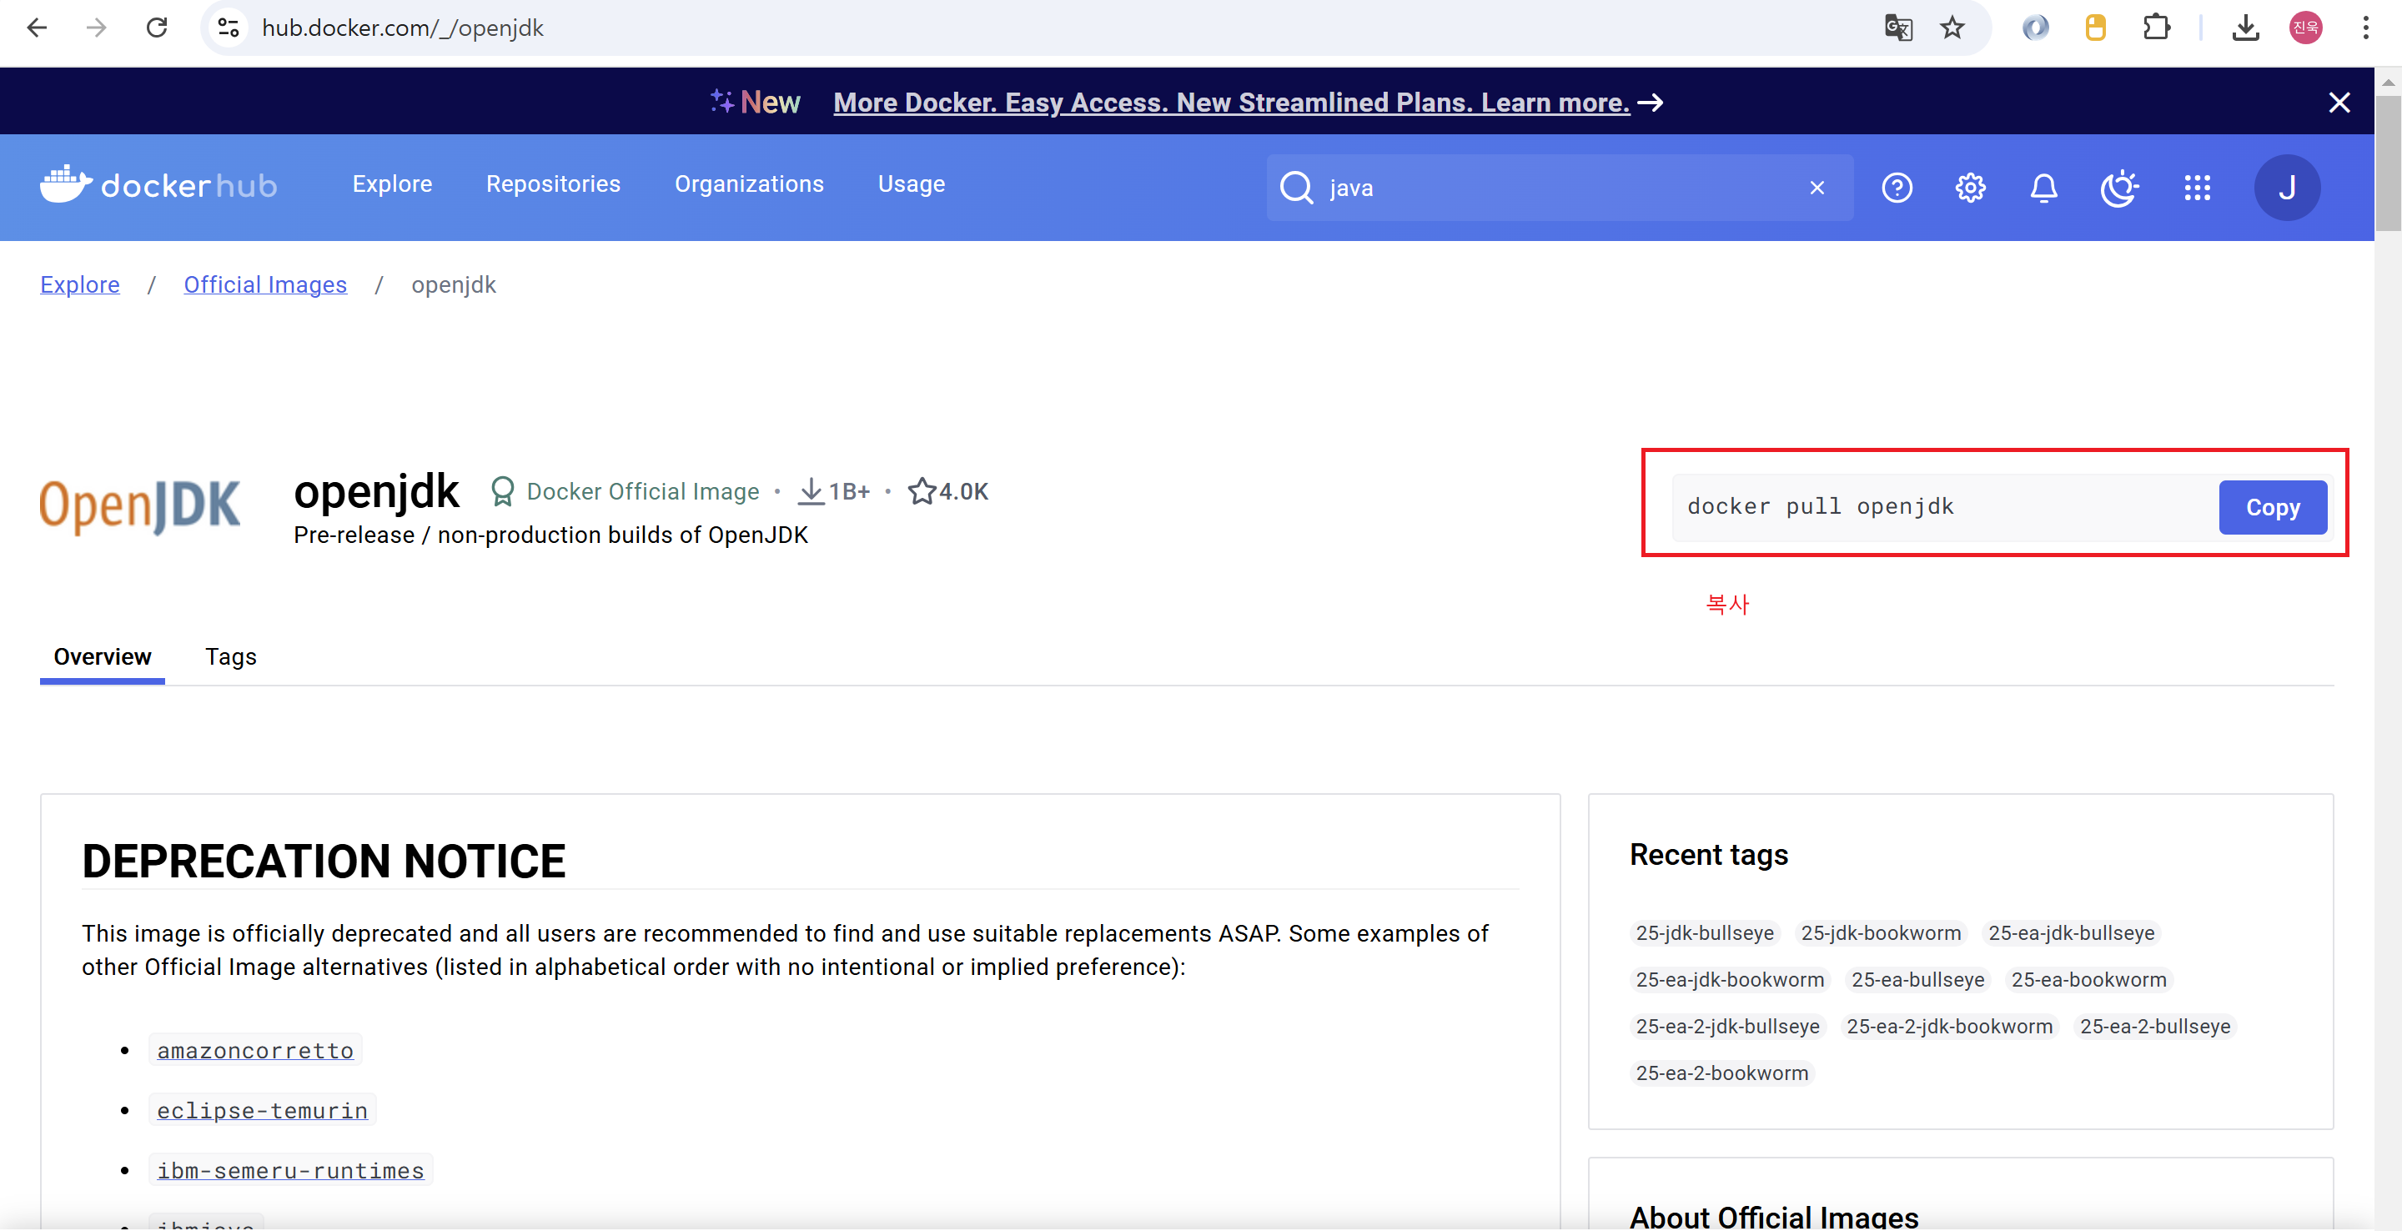Open the browser extensions puzzle icon
Viewport: 2402px width, 1231px height.
(2156, 28)
